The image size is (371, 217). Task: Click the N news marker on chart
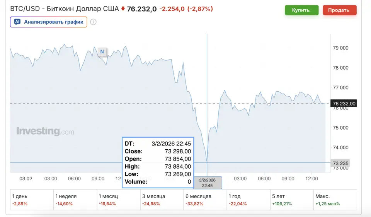pos(102,51)
